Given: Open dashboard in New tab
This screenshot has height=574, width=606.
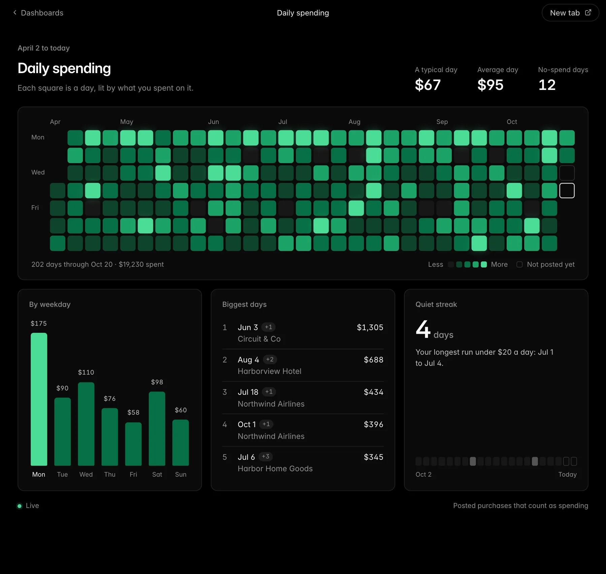Looking at the screenshot, I should [x=570, y=13].
